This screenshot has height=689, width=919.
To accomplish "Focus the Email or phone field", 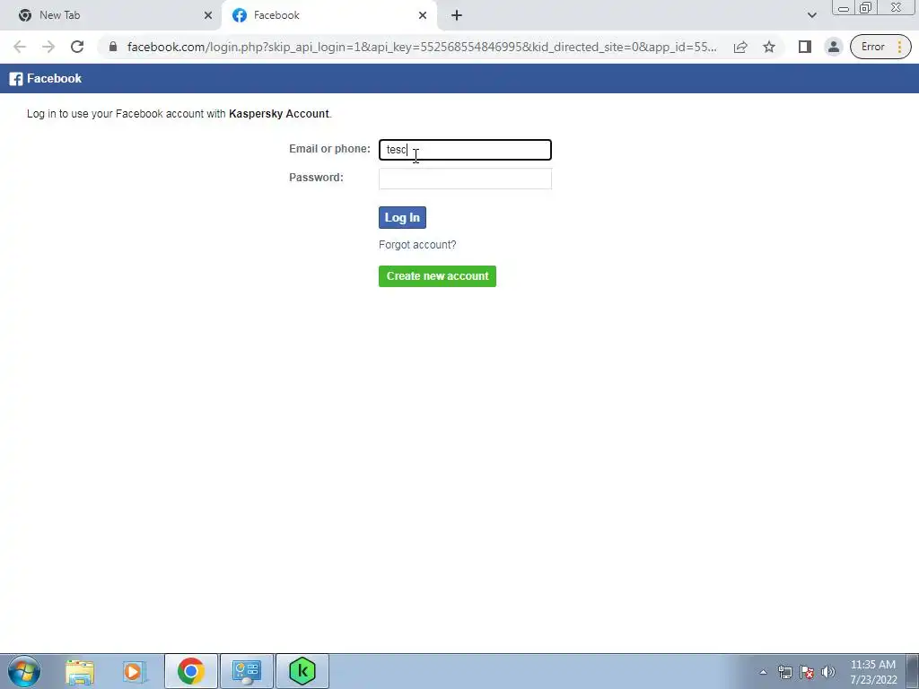I will pyautogui.click(x=465, y=150).
